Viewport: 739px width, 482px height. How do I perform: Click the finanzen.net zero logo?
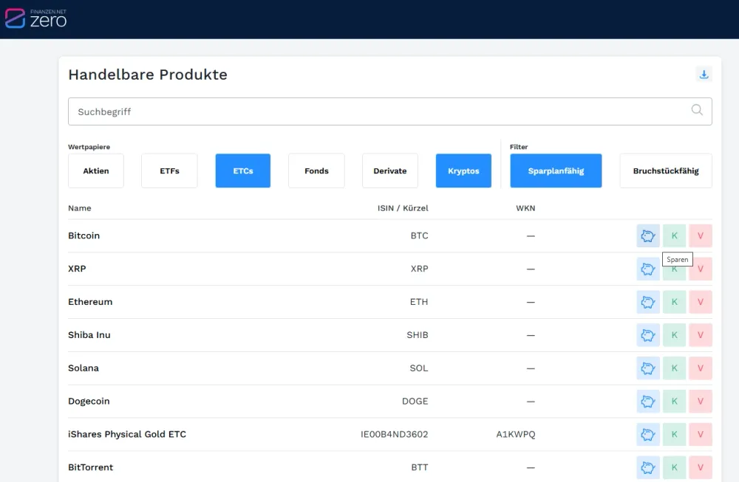(x=35, y=18)
